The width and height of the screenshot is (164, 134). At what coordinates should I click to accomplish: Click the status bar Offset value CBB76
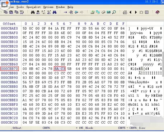[x=46, y=128]
